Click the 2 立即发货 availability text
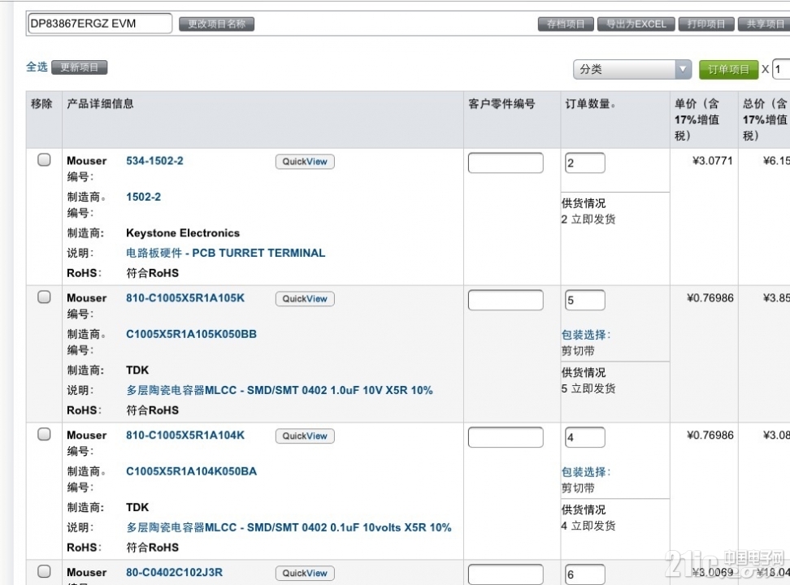The width and height of the screenshot is (790, 585). (588, 219)
